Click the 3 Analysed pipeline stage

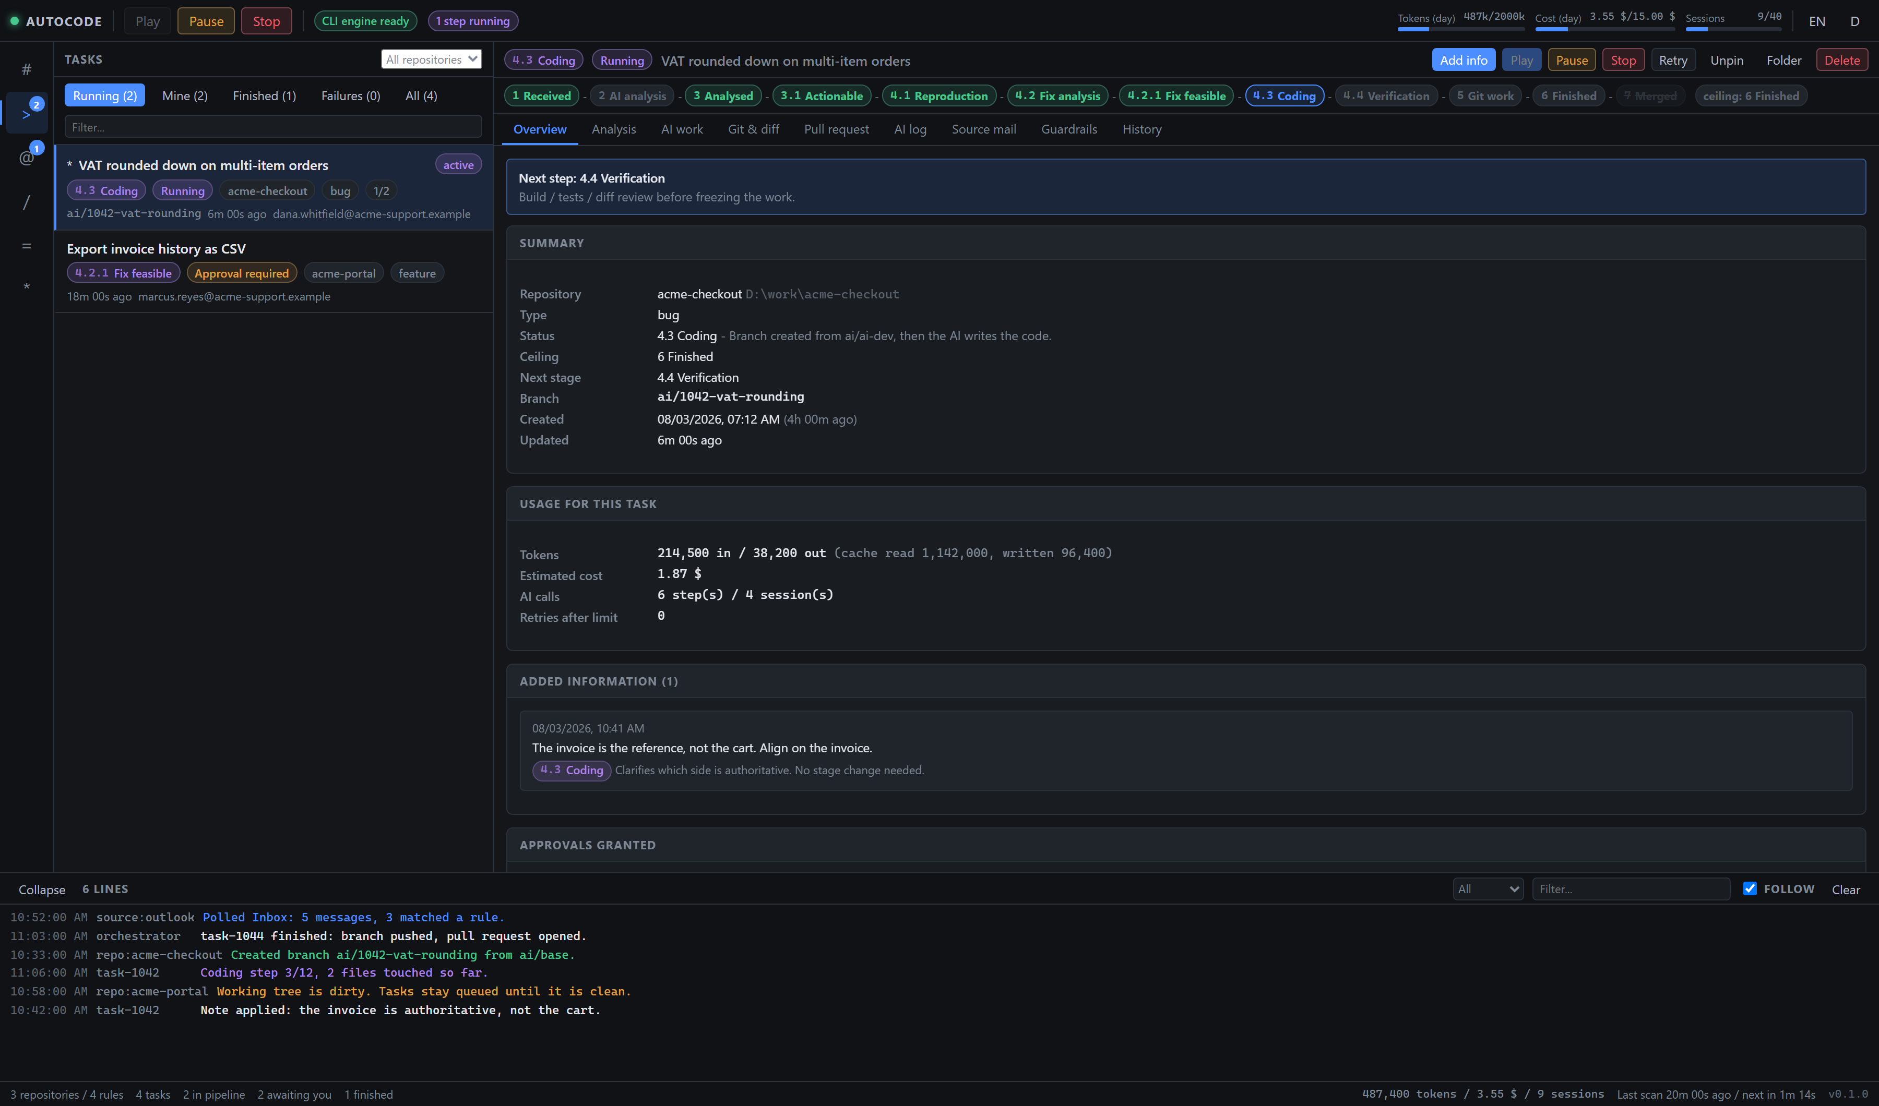tap(723, 95)
